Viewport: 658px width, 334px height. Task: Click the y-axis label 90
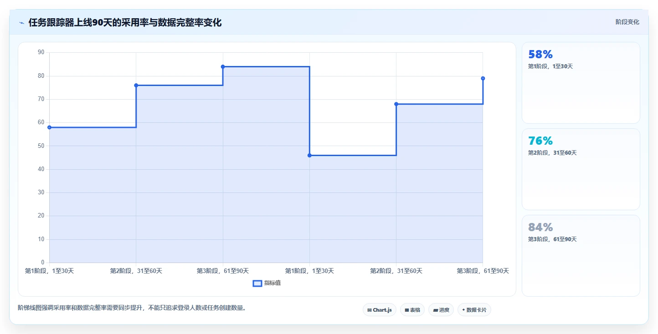pos(41,52)
